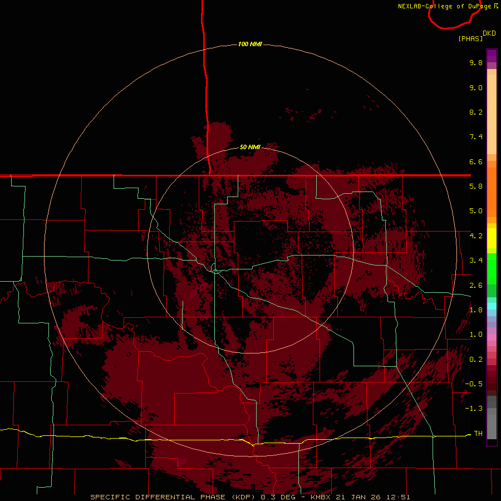Click the 3.4 value on the color scale
The height and width of the screenshot is (501, 501).
tap(476, 261)
